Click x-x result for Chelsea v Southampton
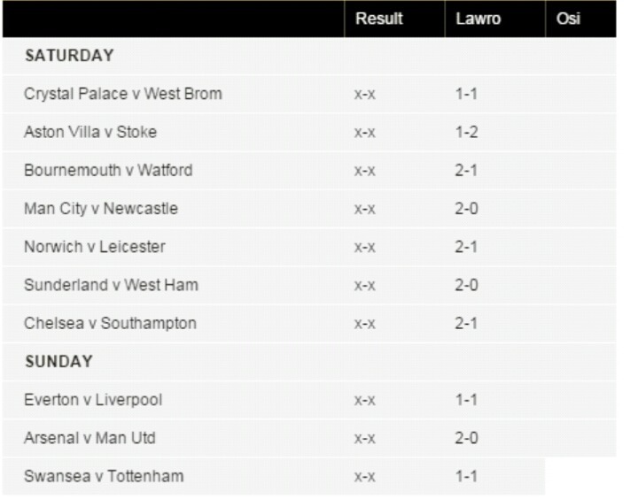638x499 pixels. coord(364,324)
